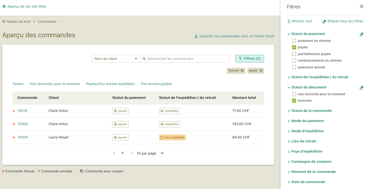Click Commandes in the breadcrumb
Image resolution: width=368 pixels, height=189 pixels.
47,21
